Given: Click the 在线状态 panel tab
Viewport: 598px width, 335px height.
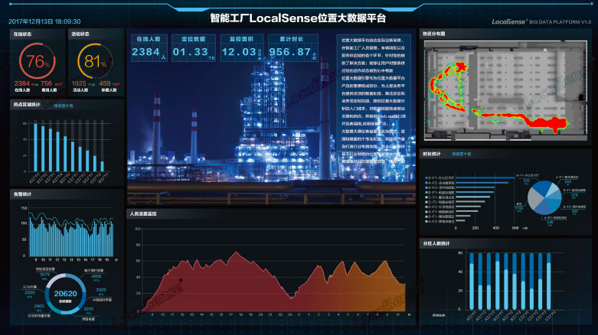Looking at the screenshot, I should point(21,34).
